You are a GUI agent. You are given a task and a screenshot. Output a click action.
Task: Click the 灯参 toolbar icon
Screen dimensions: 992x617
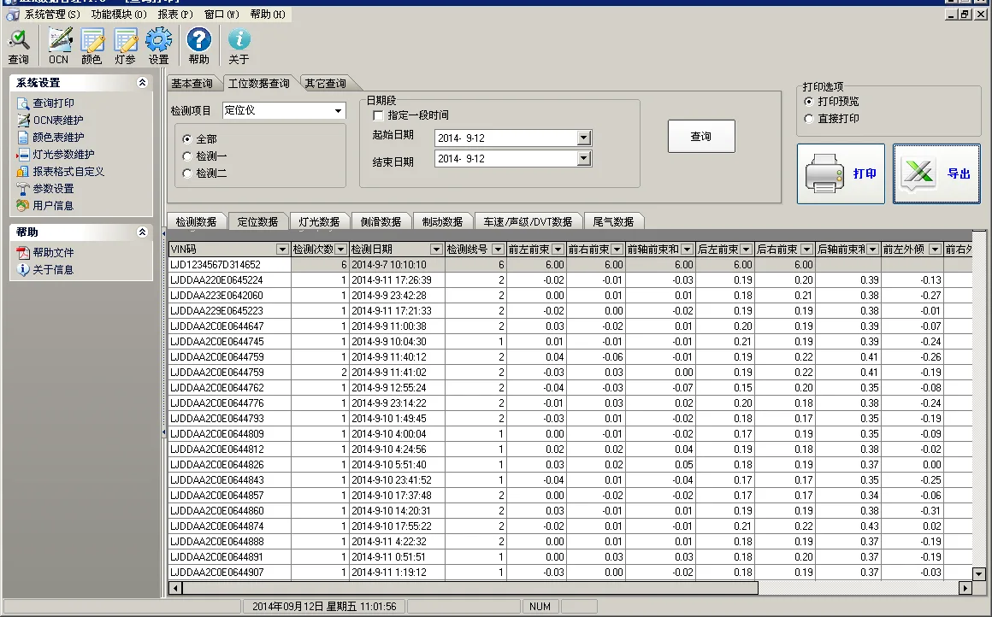pyautogui.click(x=125, y=46)
